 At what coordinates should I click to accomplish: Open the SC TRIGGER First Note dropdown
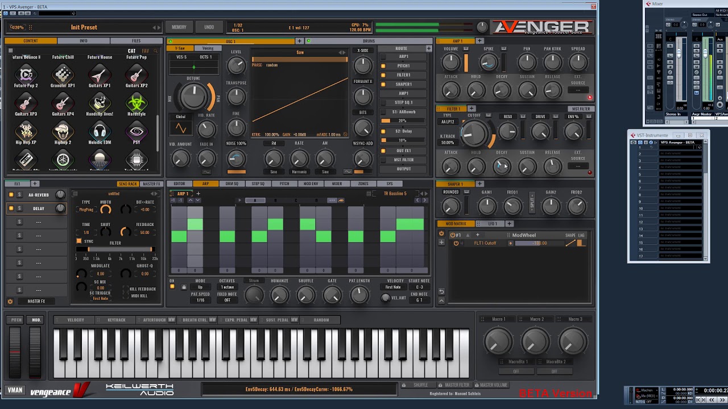coord(100,299)
